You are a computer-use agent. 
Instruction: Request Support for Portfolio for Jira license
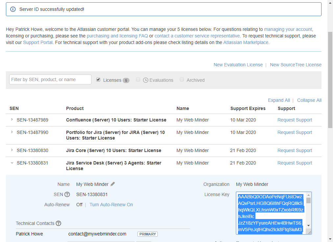click(x=295, y=132)
